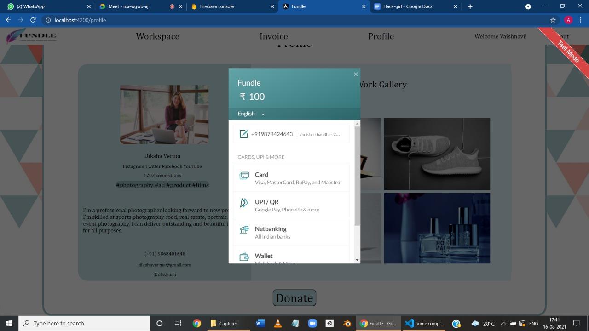Reload the page
589x331 pixels.
tap(33, 20)
